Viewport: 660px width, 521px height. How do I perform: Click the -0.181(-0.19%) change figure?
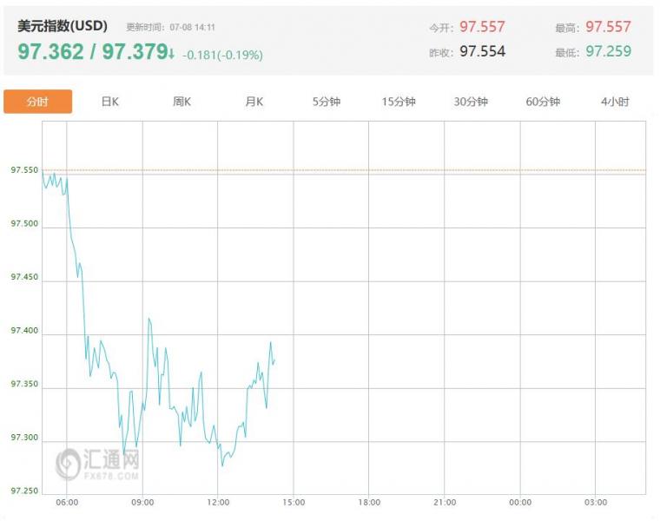coord(222,55)
